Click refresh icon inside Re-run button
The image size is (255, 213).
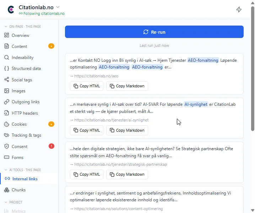[x=146, y=32]
